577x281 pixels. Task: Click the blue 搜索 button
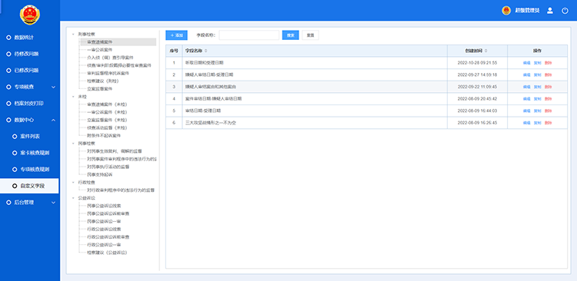pos(290,35)
